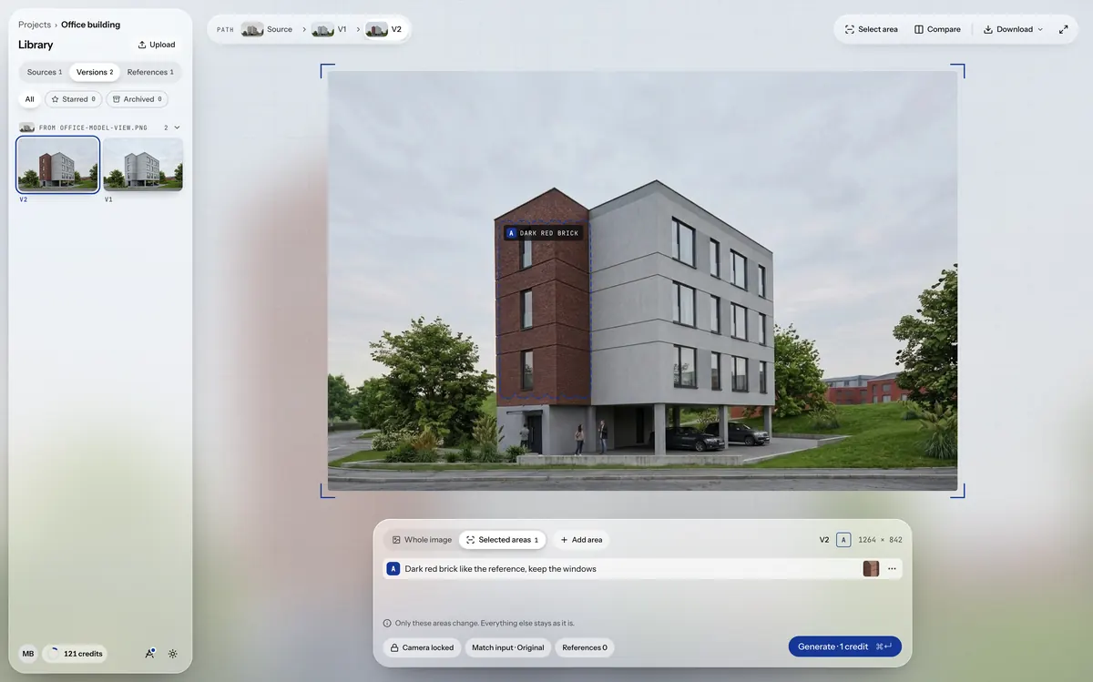Click the outlined A badge beside the image dimensions
1093x682 pixels.
point(843,540)
